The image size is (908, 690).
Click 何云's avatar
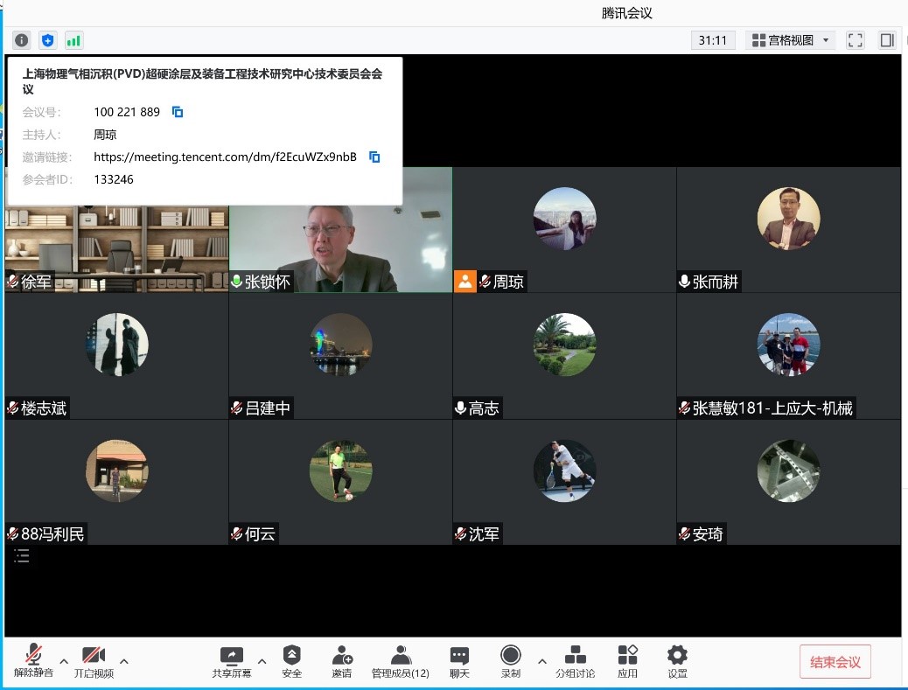click(340, 470)
